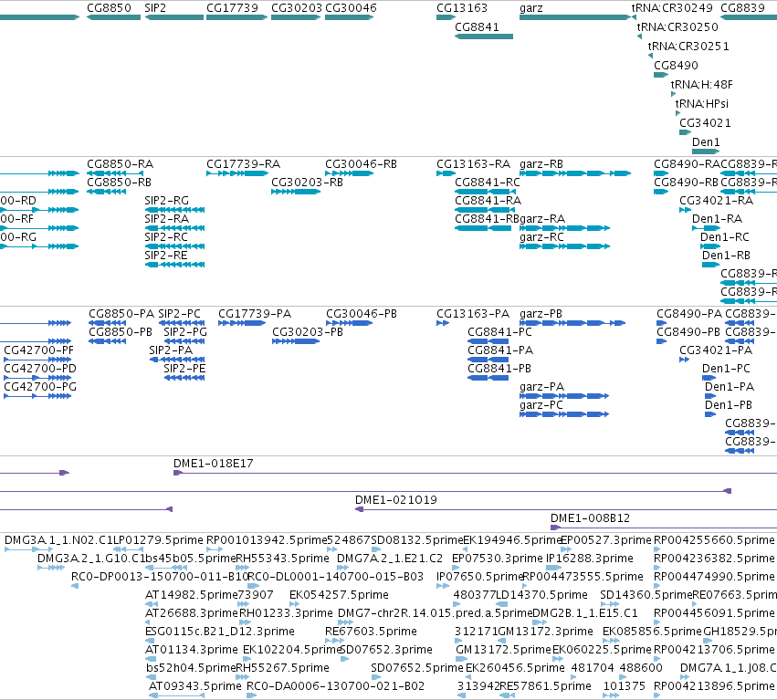
Task: Select the SIP2-PC protein label
Action: coord(179,314)
